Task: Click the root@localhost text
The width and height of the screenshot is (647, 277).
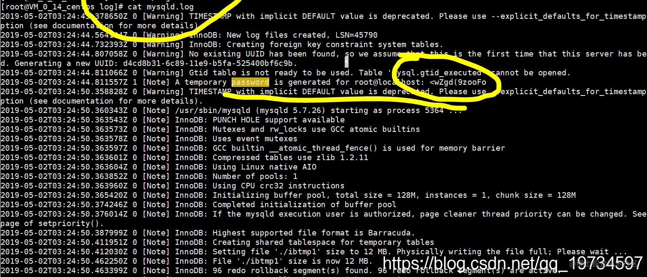Action: click(x=390, y=82)
